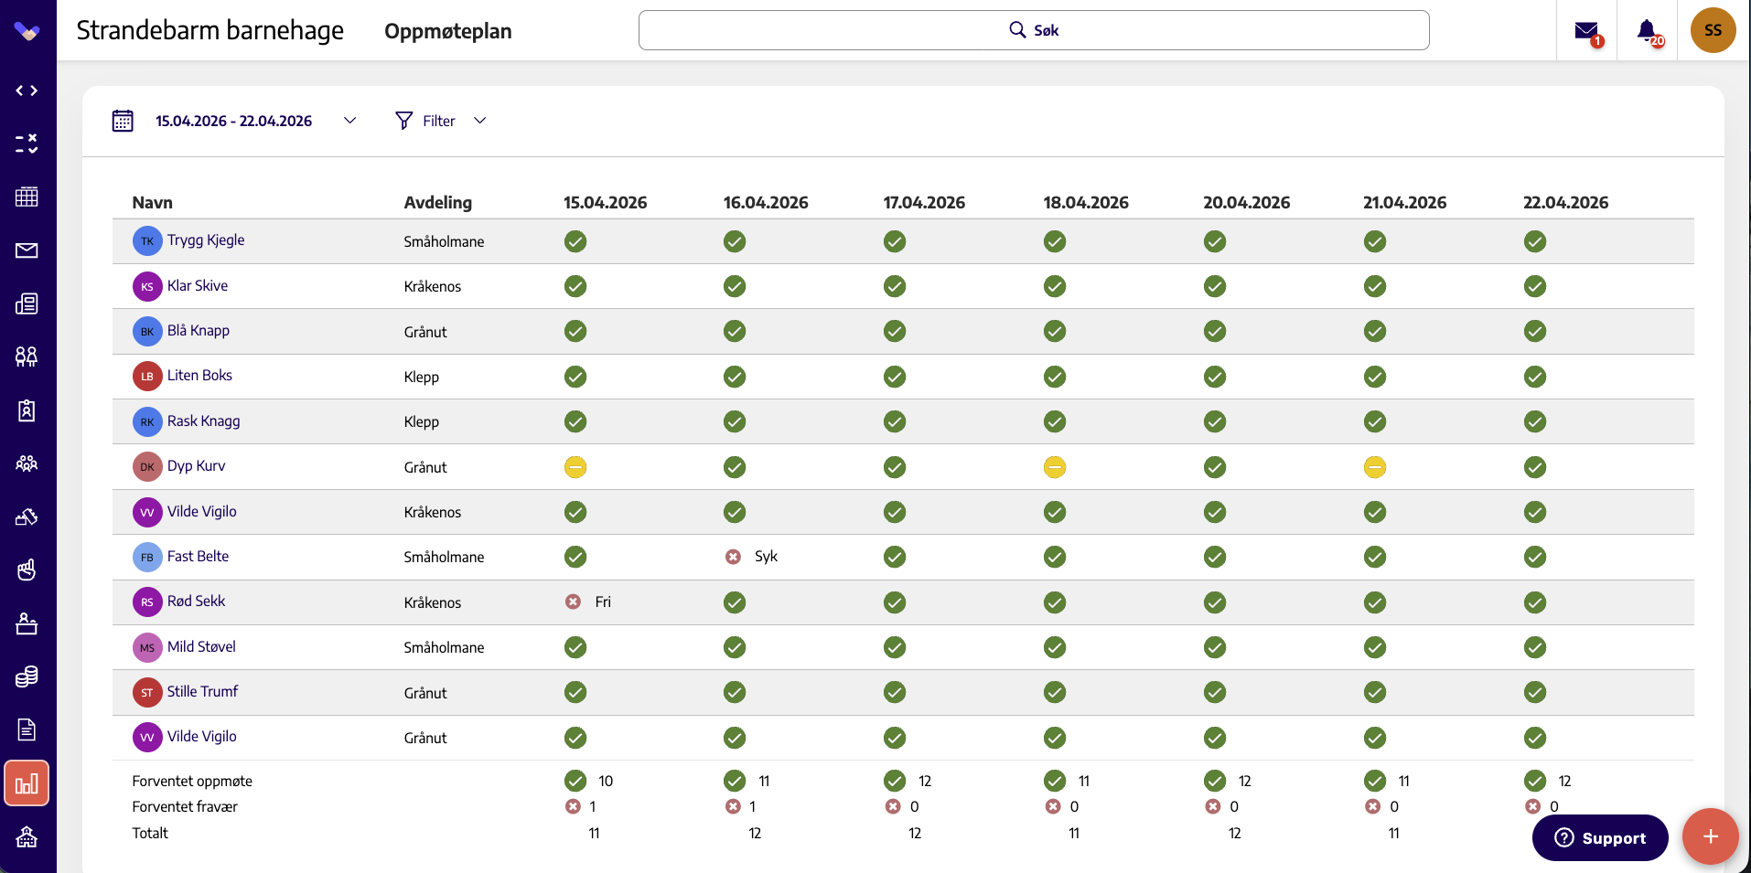
Task: Expand the Filter dropdown
Action: coord(440,121)
